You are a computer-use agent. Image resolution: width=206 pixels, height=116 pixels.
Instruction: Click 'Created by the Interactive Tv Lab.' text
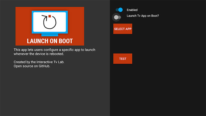click(39, 62)
